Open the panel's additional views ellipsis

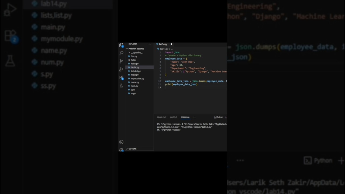coord(194,117)
